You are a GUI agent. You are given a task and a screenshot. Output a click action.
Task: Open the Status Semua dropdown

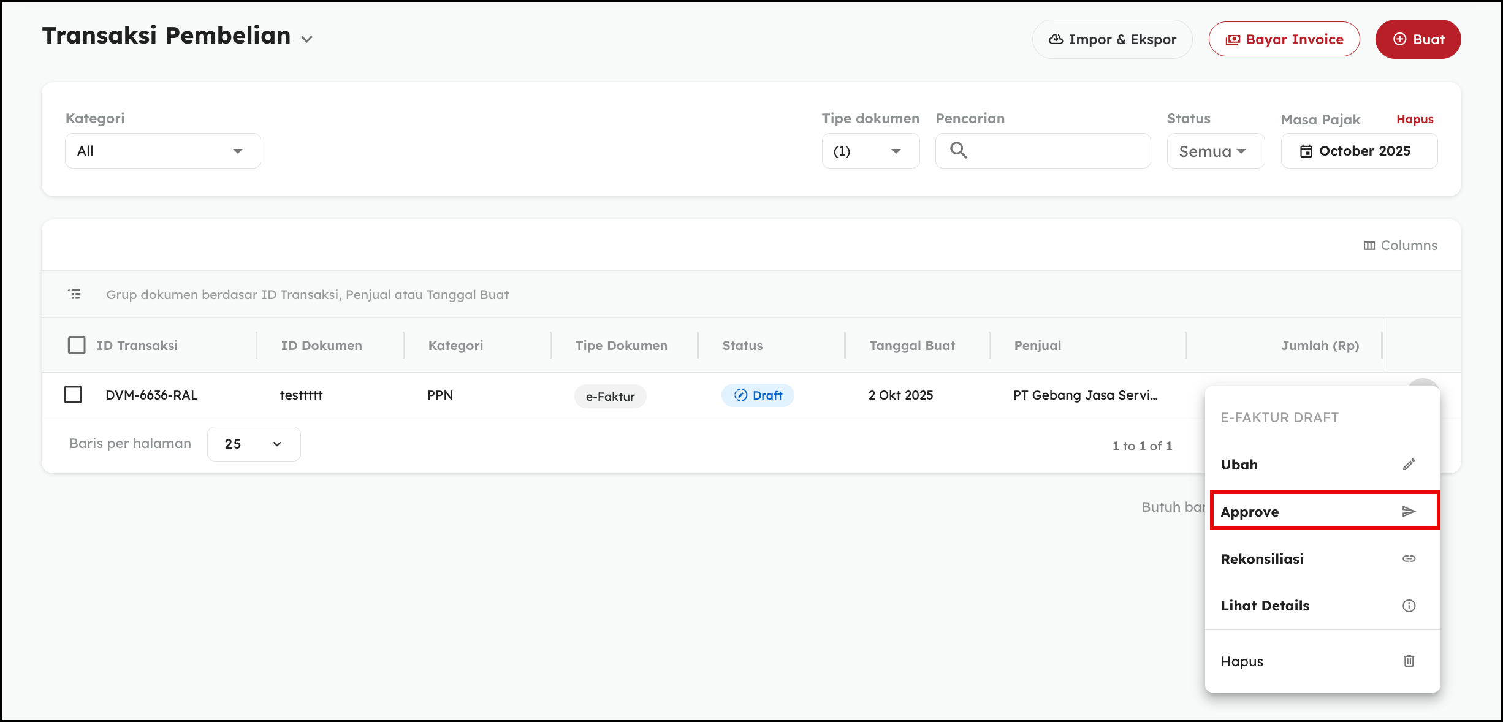(1214, 151)
